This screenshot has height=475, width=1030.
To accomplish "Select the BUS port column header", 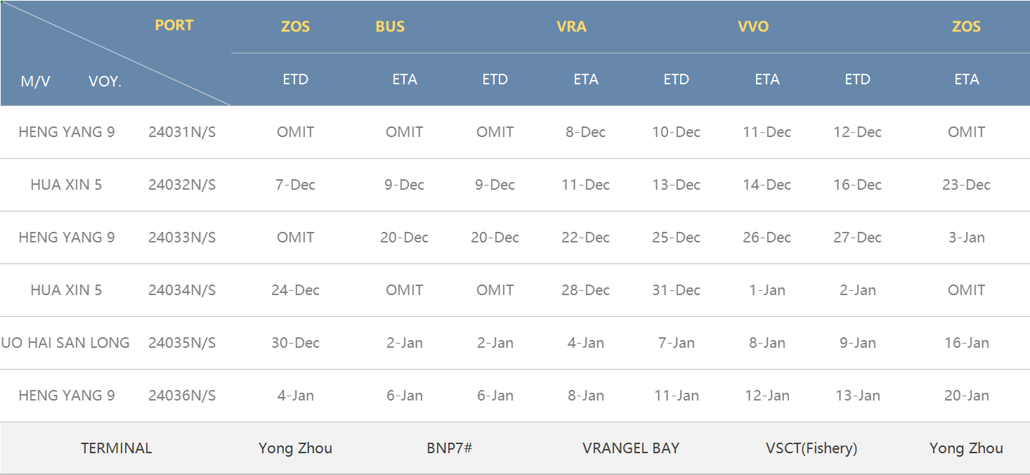I will (390, 27).
